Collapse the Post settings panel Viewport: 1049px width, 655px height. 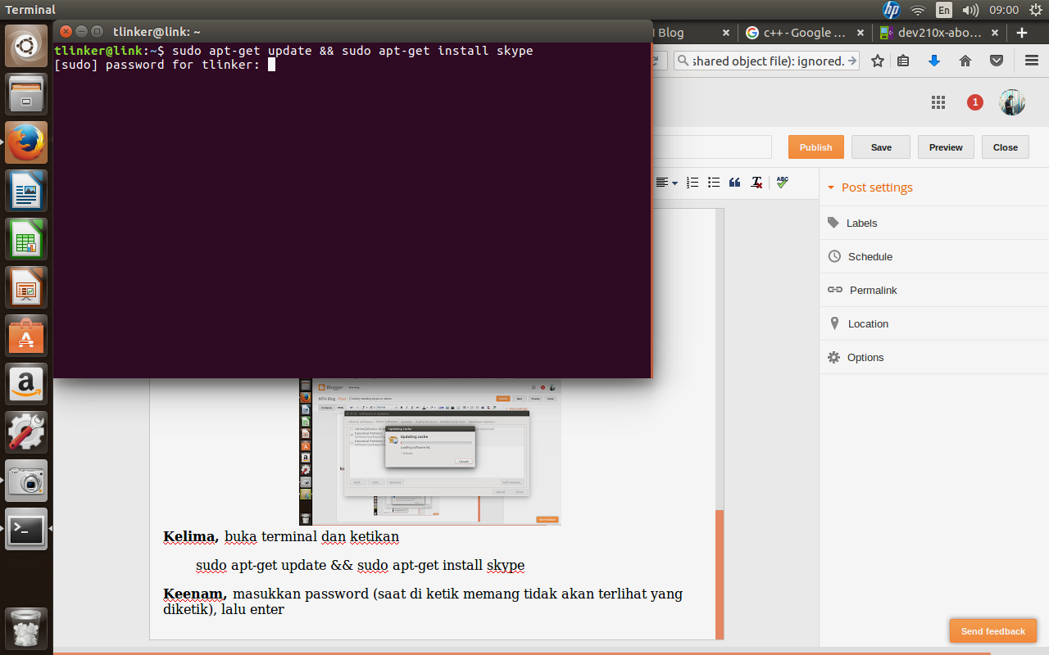[x=870, y=187]
